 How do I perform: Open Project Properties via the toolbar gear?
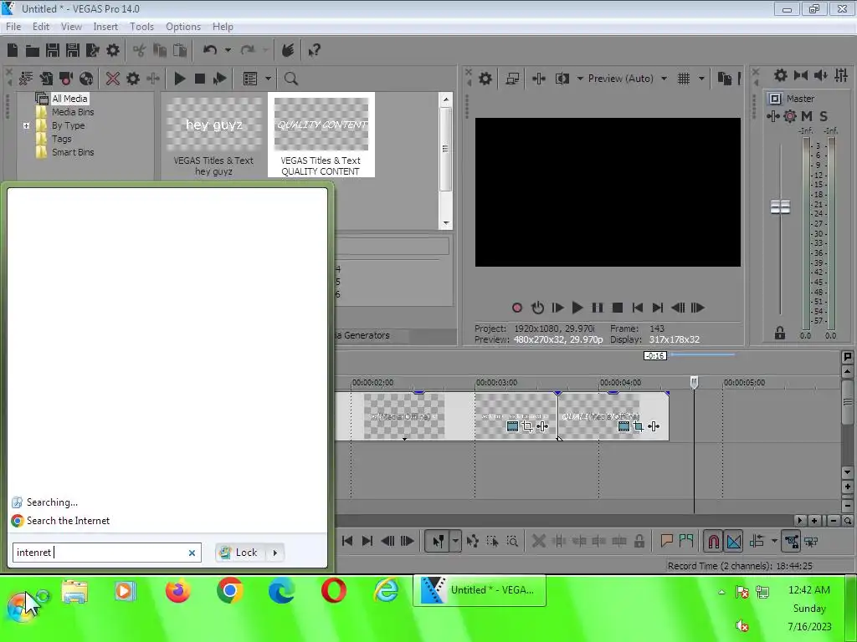113,50
